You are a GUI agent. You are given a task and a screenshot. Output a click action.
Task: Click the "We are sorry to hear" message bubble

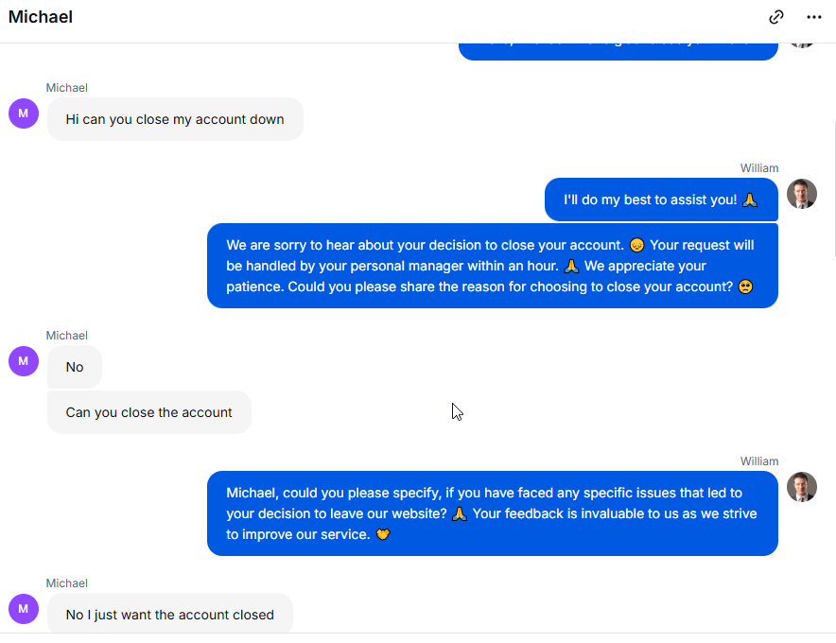pos(493,266)
